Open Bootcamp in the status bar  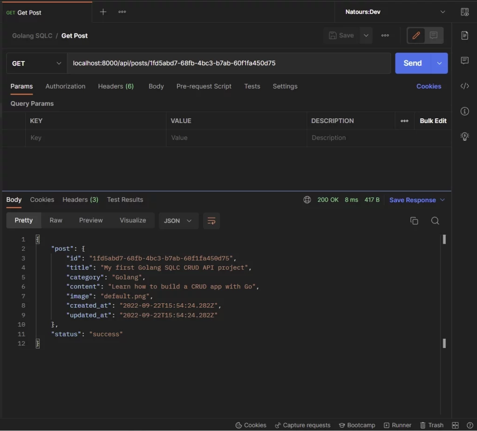coord(357,425)
